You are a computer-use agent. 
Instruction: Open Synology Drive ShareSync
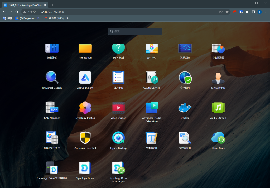click(118, 168)
